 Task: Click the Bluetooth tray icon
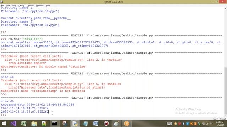[183, 123]
